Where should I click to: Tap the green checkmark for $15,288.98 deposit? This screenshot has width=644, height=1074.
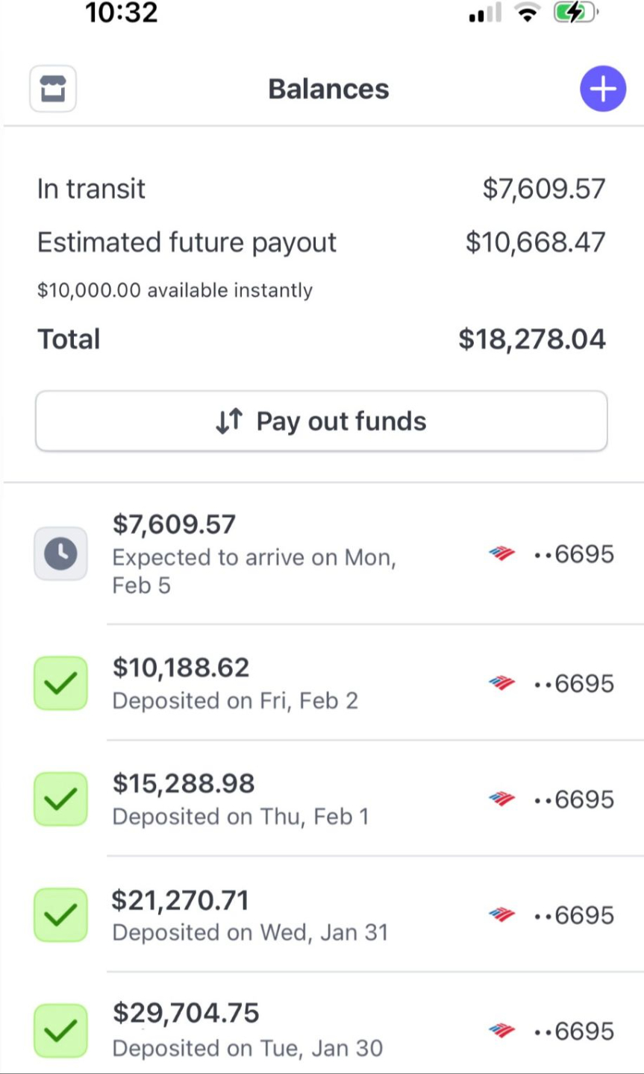(x=60, y=799)
